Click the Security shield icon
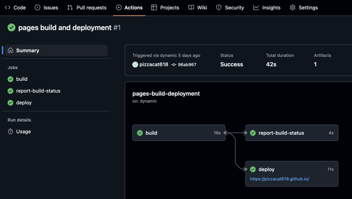The image size is (352, 199). point(219,8)
